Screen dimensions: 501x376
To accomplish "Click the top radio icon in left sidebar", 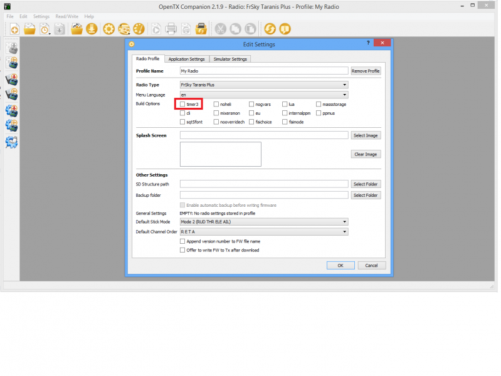I will 11,48.
